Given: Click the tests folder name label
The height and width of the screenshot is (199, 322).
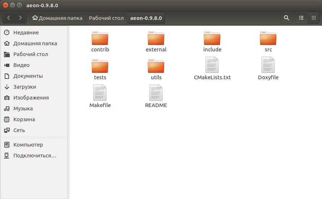Looking at the screenshot, I should pyautogui.click(x=100, y=77).
